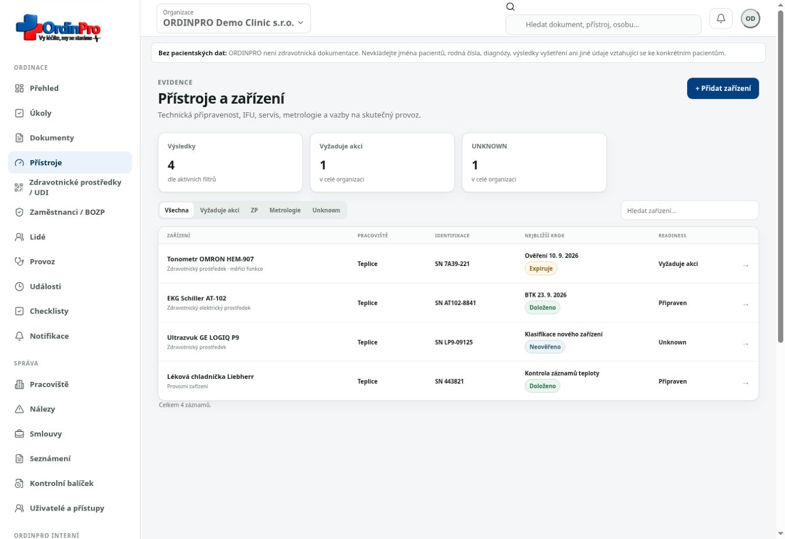
Task: Switch to Vyžaduje akci filter tab
Action: pos(220,210)
